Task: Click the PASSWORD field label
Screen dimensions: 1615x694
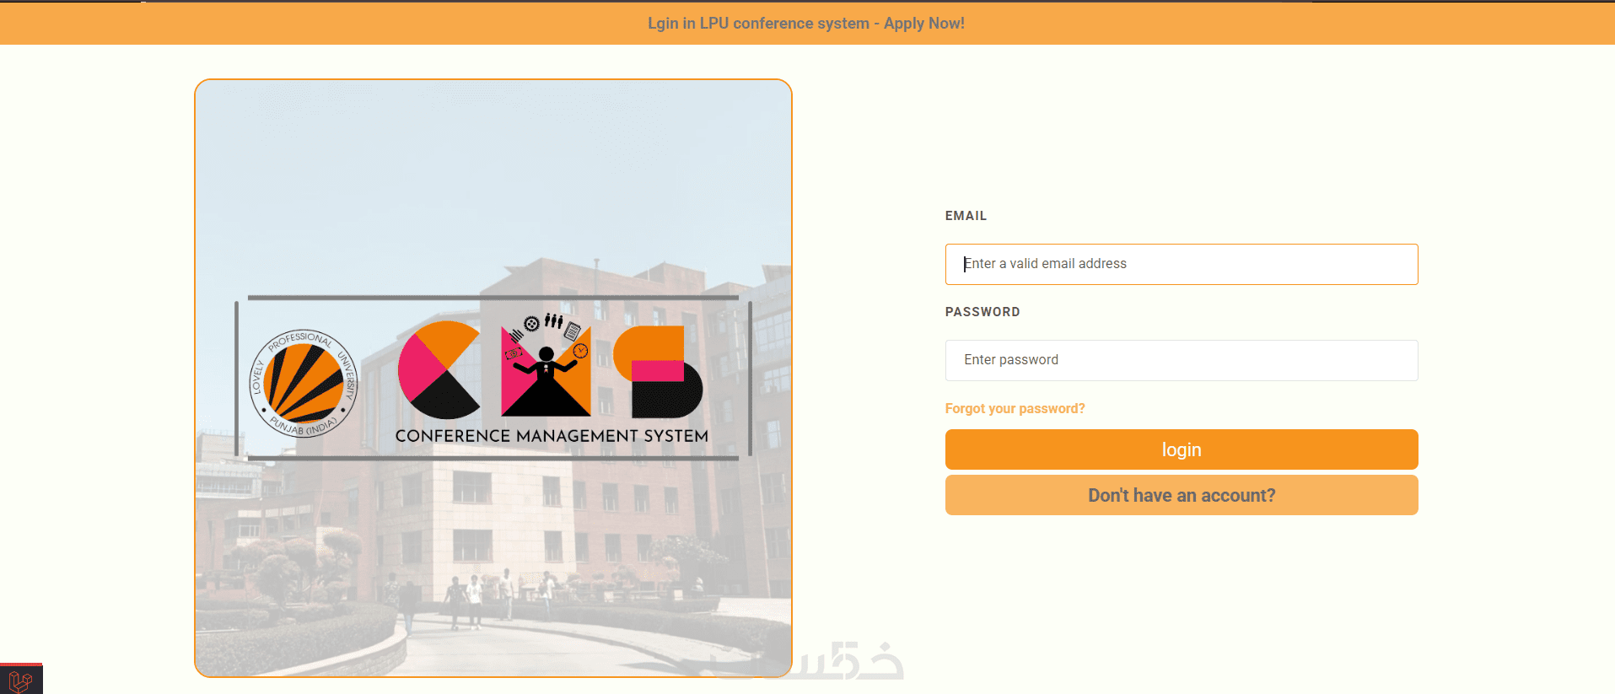Action: click(x=982, y=312)
